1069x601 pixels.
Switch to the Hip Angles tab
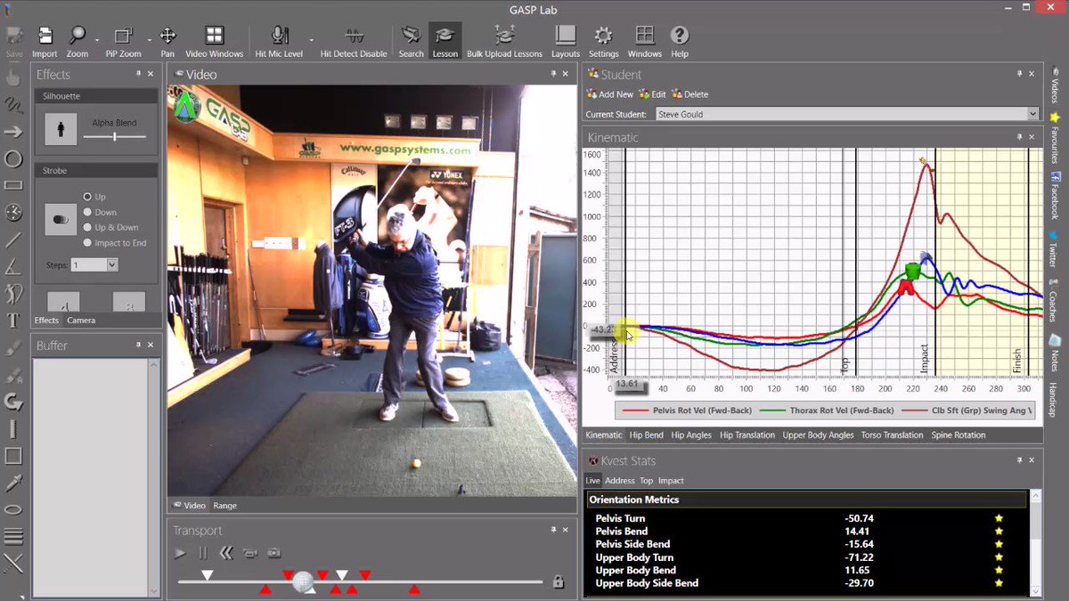point(691,435)
